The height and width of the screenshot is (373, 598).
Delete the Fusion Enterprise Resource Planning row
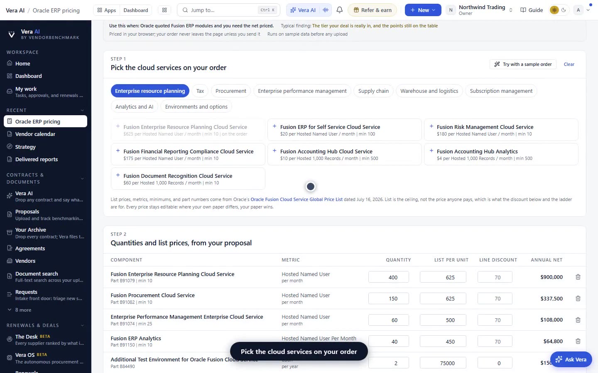(578, 277)
